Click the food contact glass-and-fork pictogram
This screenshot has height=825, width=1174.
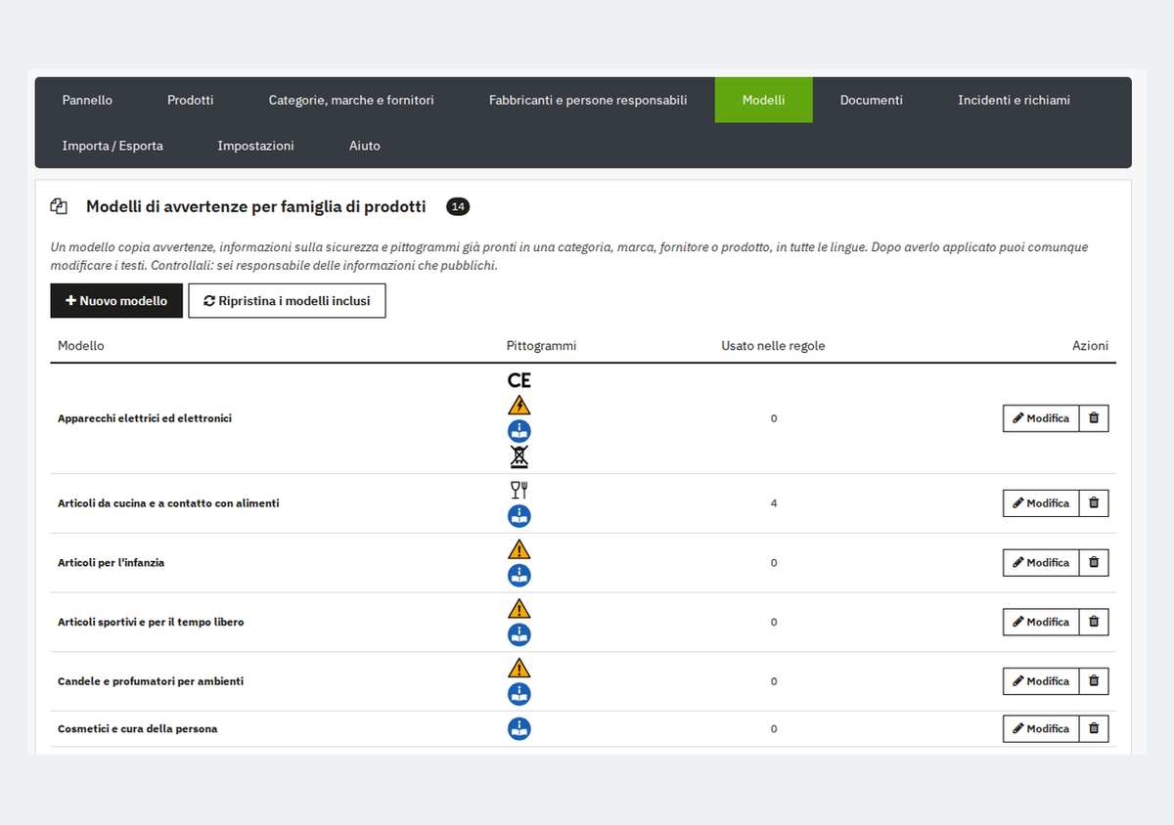pos(519,491)
